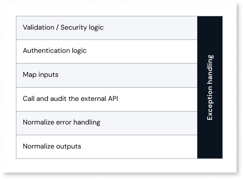Select the Call and audit the external API row
The width and height of the screenshot is (243, 179).
[x=107, y=99]
